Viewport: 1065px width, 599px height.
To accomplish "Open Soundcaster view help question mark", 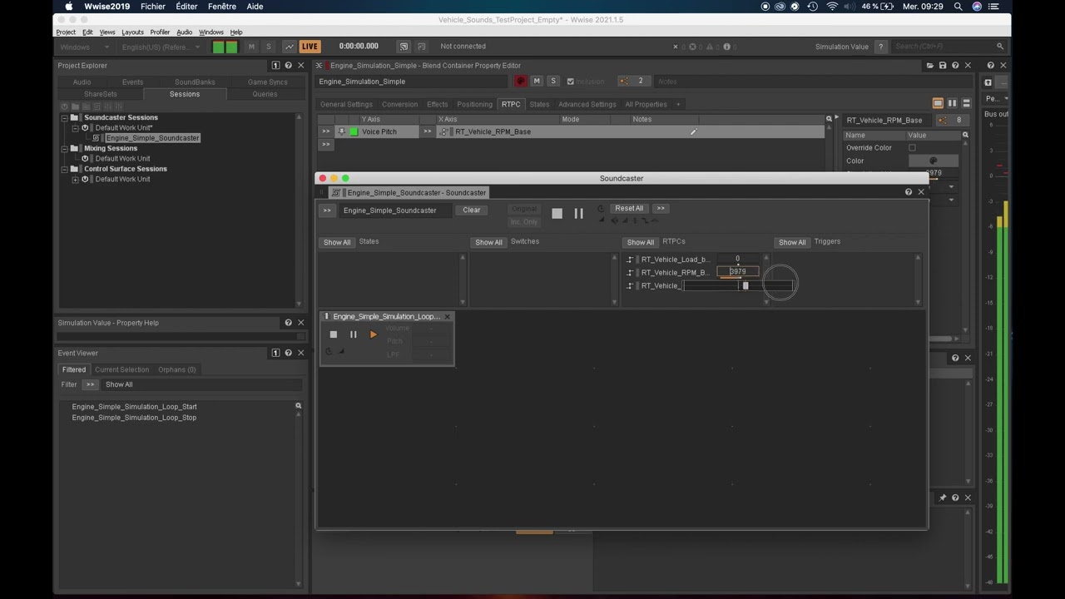I will pyautogui.click(x=908, y=192).
